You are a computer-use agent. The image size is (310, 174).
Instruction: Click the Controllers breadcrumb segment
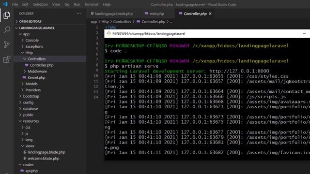122,22
